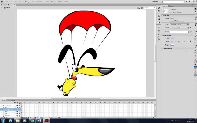This screenshot has height=123, width=197.
Task: Show or hide all layers eye icon
Action: click(x=15, y=103)
